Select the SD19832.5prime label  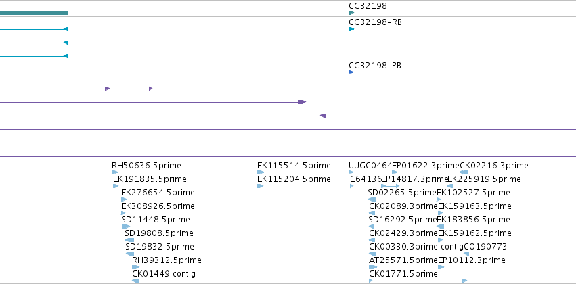(x=160, y=247)
